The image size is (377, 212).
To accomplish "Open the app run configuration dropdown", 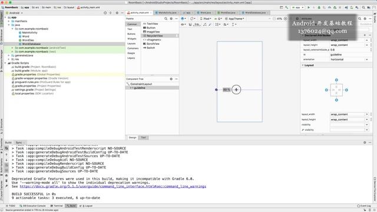I will tap(298, 8).
